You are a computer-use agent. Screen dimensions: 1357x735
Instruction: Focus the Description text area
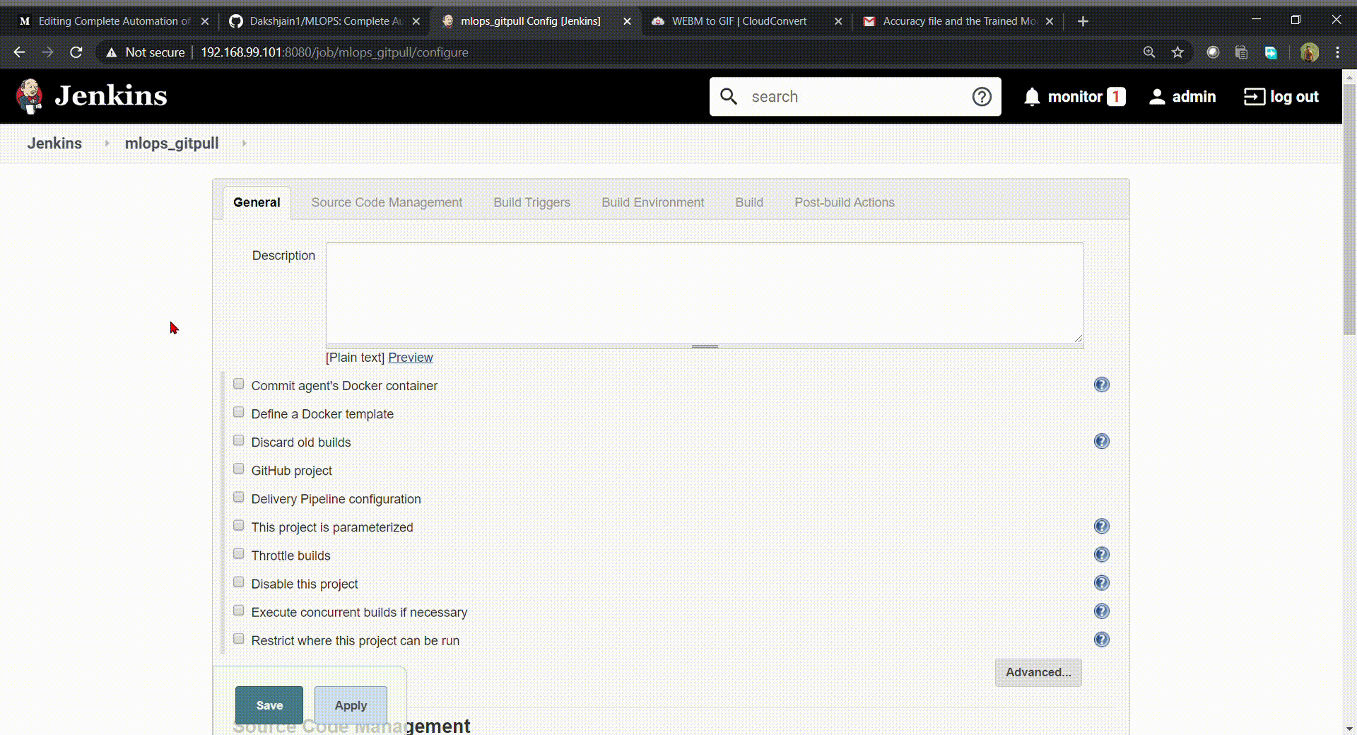click(x=705, y=293)
